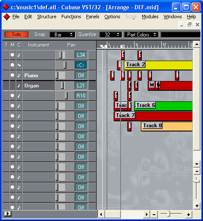Open the Quantize 32 dropdown

click(x=111, y=35)
